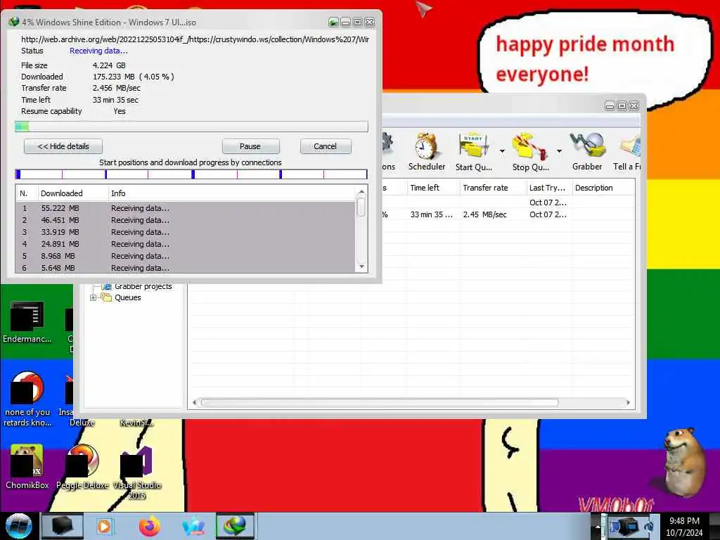Click the IDM list scroll-right arrow
The height and width of the screenshot is (540, 720).
pos(628,403)
